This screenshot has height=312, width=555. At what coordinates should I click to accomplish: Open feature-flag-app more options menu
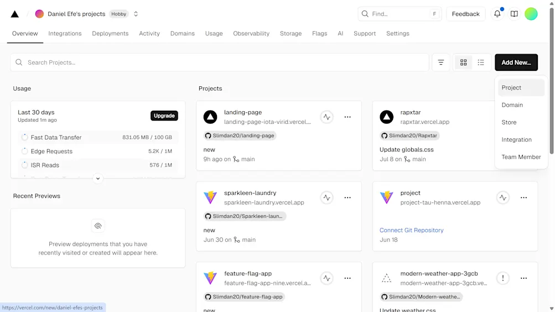347,278
